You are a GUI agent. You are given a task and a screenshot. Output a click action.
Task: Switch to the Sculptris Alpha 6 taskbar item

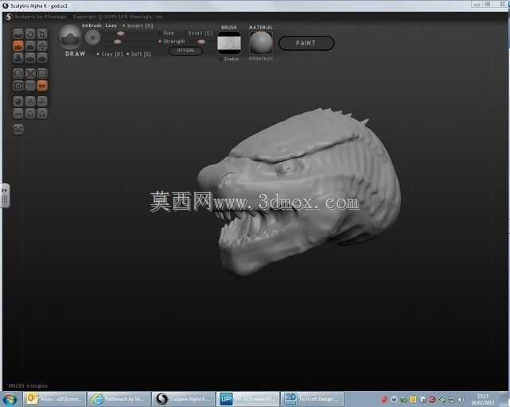coord(183,399)
